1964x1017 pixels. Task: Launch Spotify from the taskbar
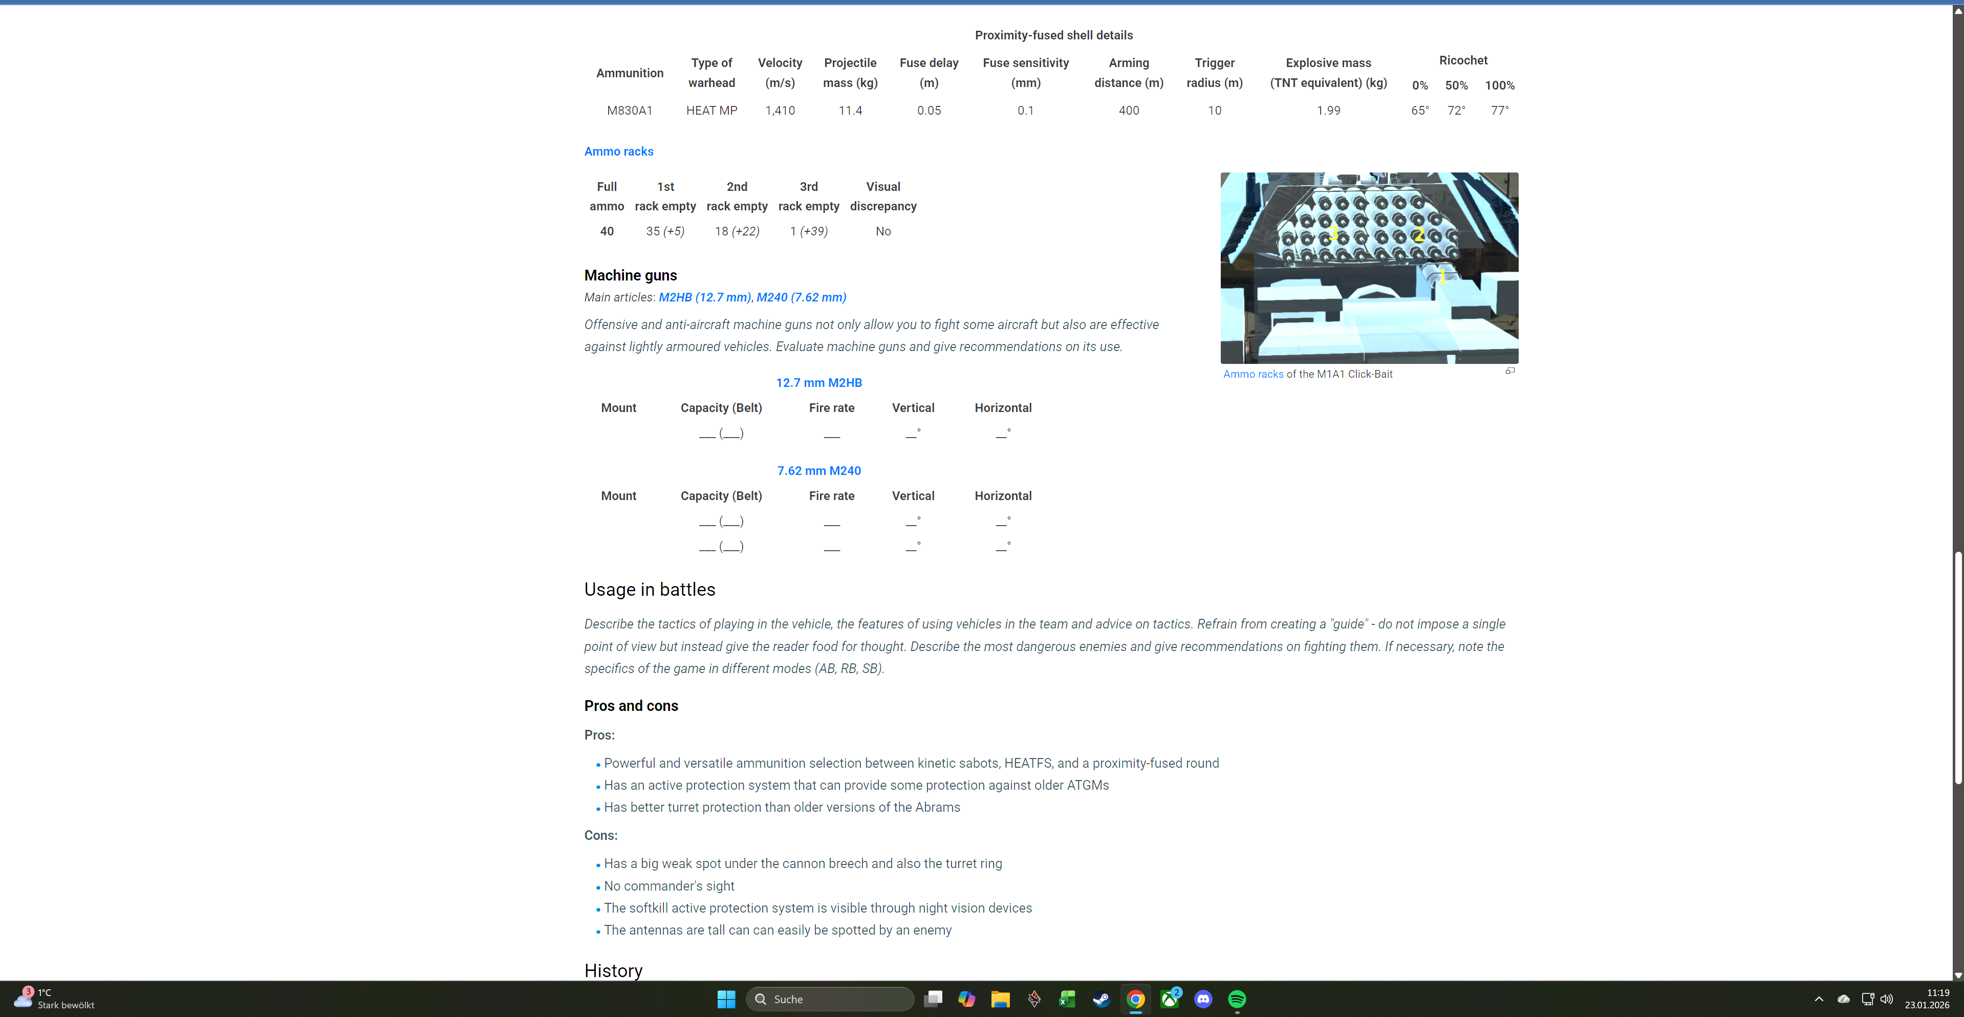click(1237, 999)
